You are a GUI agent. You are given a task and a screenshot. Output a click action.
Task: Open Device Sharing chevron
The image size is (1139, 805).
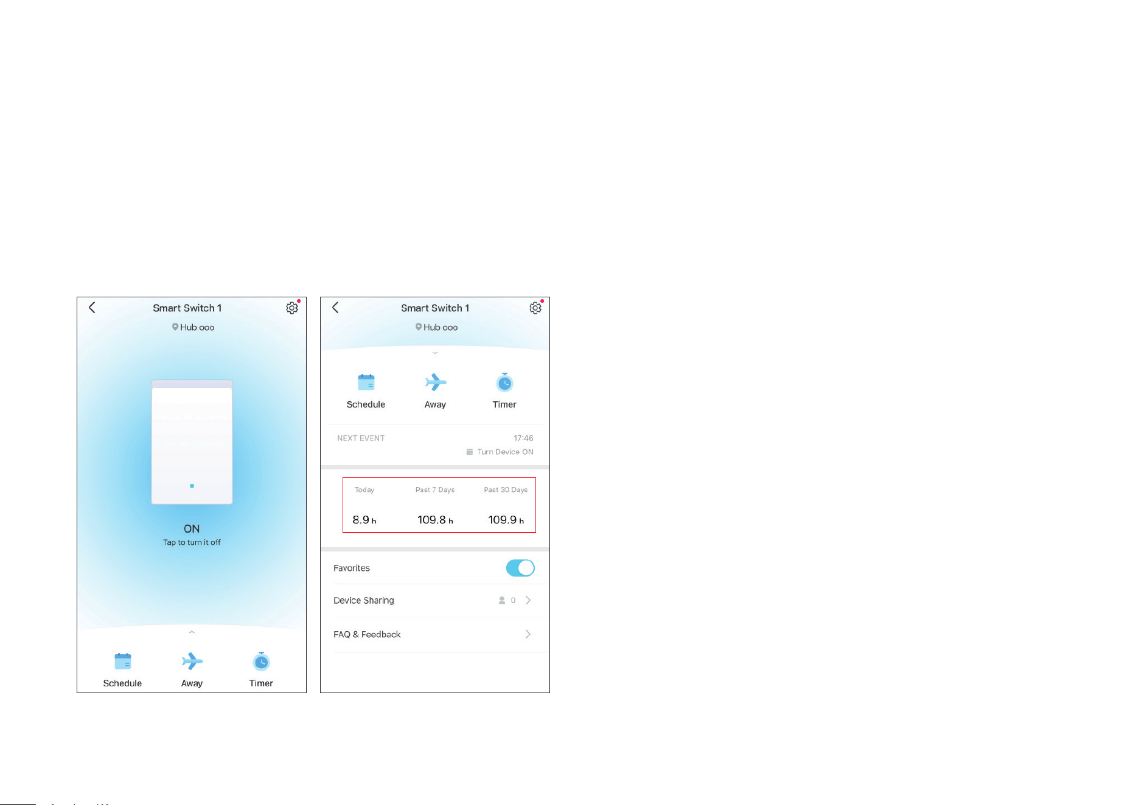tap(528, 600)
